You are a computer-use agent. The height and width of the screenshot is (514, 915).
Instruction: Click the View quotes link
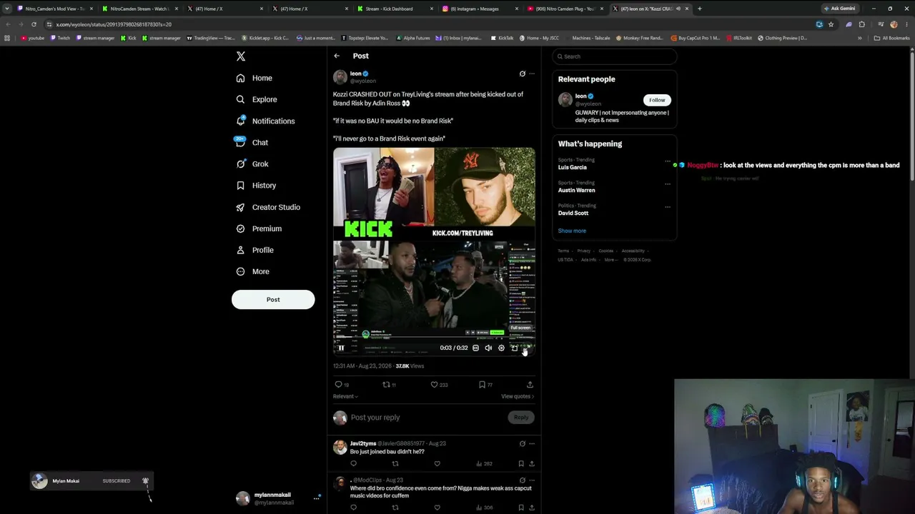coord(518,396)
